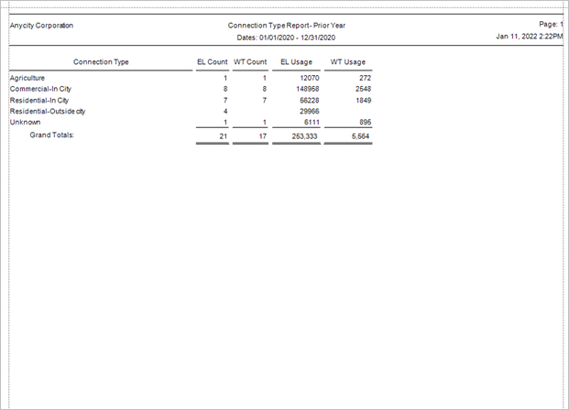Click the Residential-Outside city row label
Screen dimensions: 569x410
tap(48, 112)
